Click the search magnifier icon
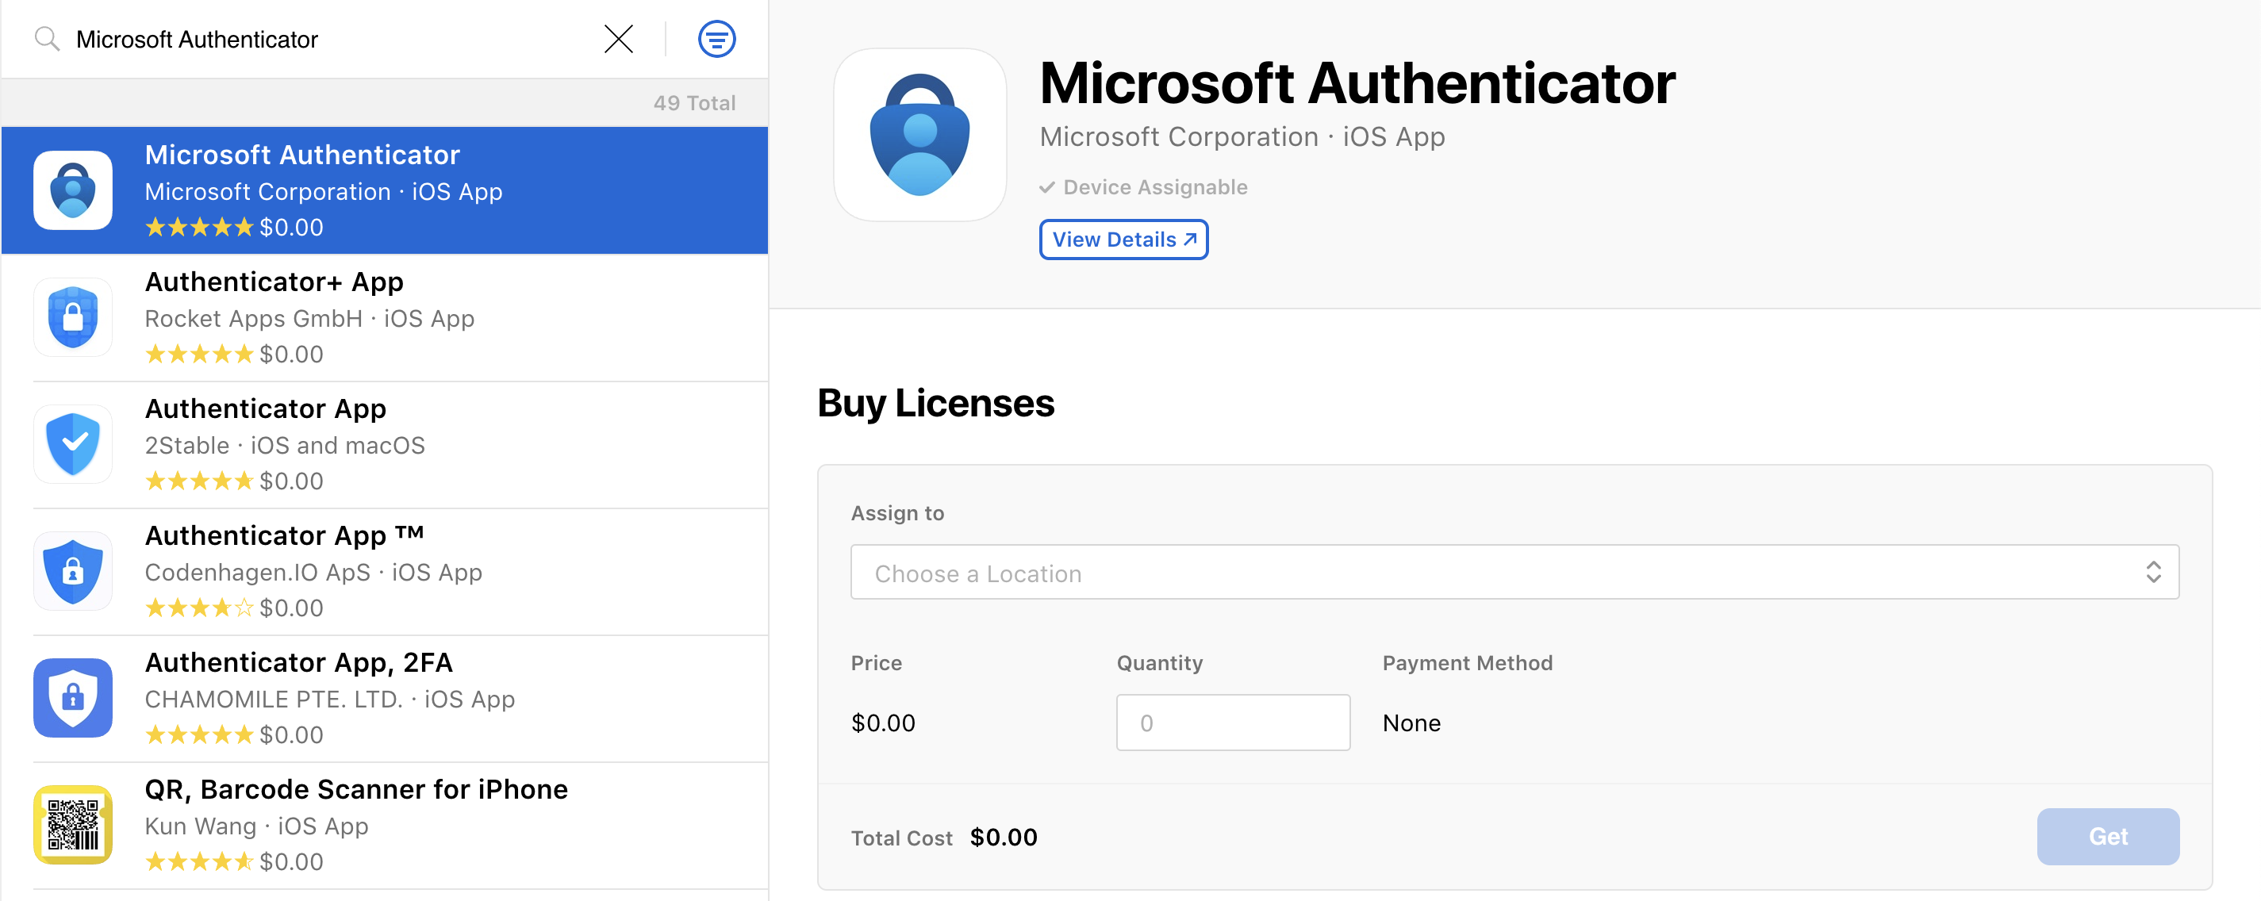The width and height of the screenshot is (2261, 901). pos(47,40)
